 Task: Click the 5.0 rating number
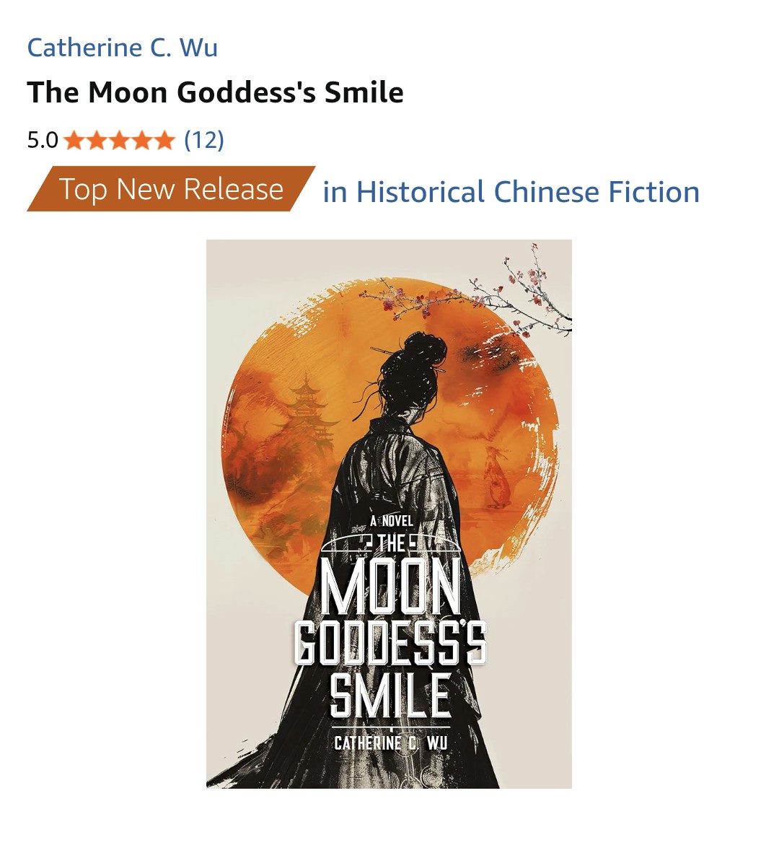click(x=43, y=140)
